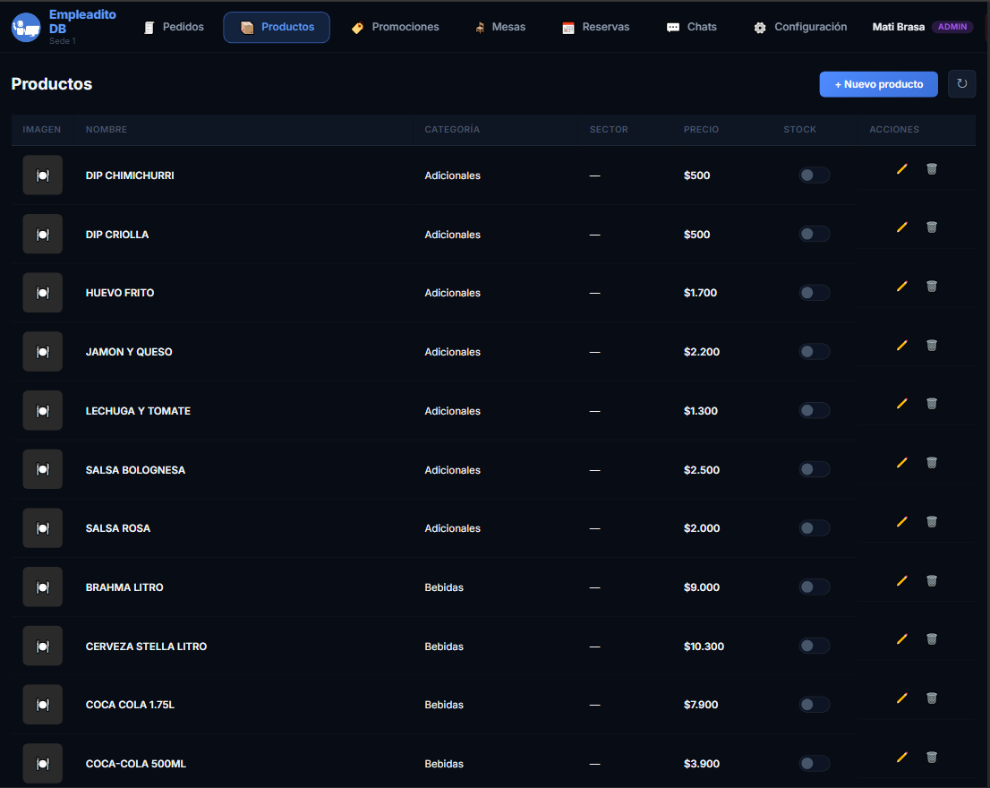Click the + Nuevo producto button
This screenshot has width=990, height=788.
click(878, 84)
